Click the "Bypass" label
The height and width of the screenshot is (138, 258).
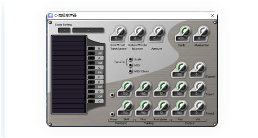pos(211,77)
